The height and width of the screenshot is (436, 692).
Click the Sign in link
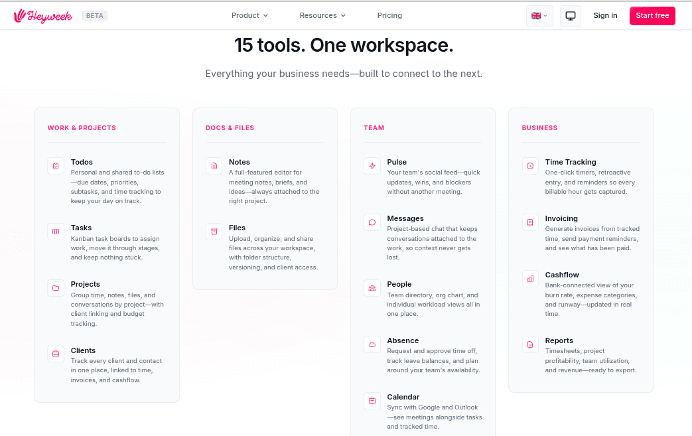(605, 15)
